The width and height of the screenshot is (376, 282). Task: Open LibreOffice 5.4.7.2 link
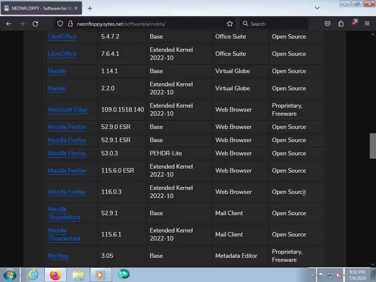(62, 37)
